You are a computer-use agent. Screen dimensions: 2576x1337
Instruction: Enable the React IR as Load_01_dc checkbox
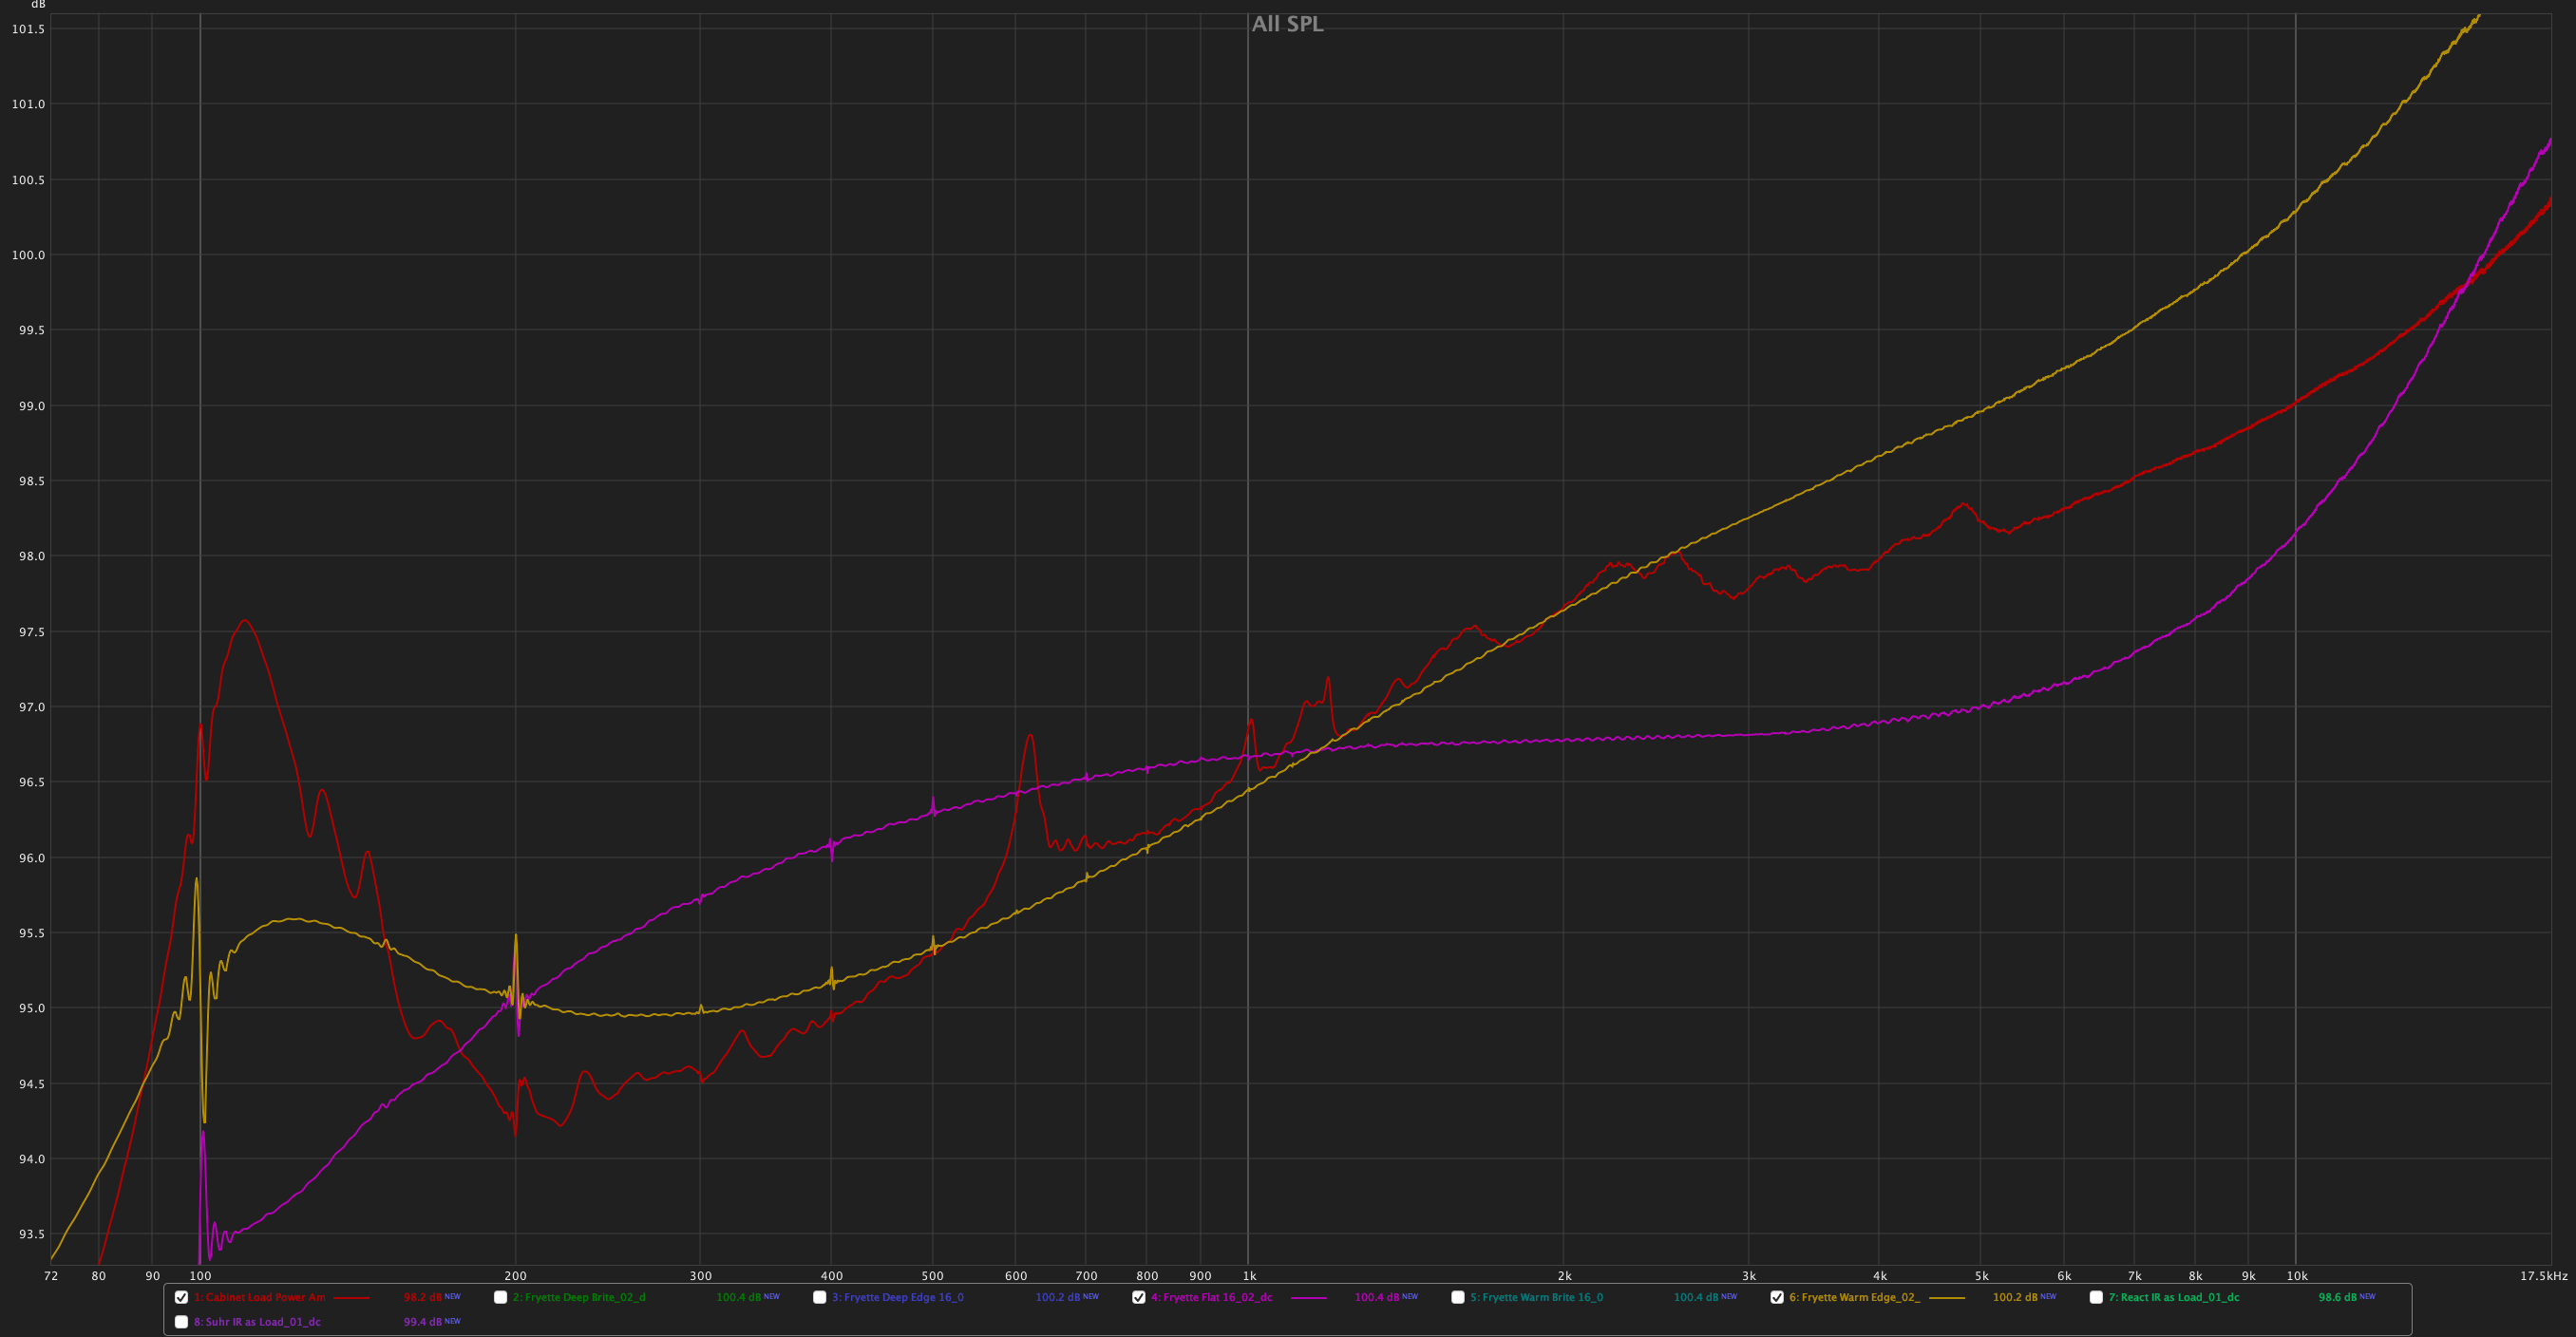click(x=2096, y=1297)
